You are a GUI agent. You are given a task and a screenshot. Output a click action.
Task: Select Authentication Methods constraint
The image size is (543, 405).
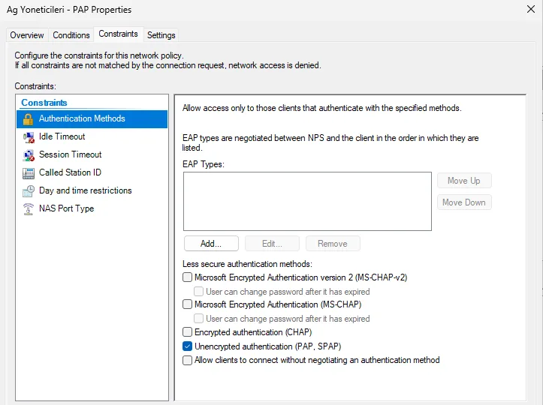(x=92, y=119)
